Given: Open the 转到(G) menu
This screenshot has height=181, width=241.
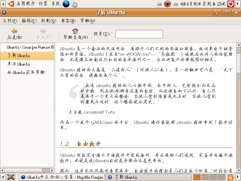Looking at the screenshot, I should (49, 21).
